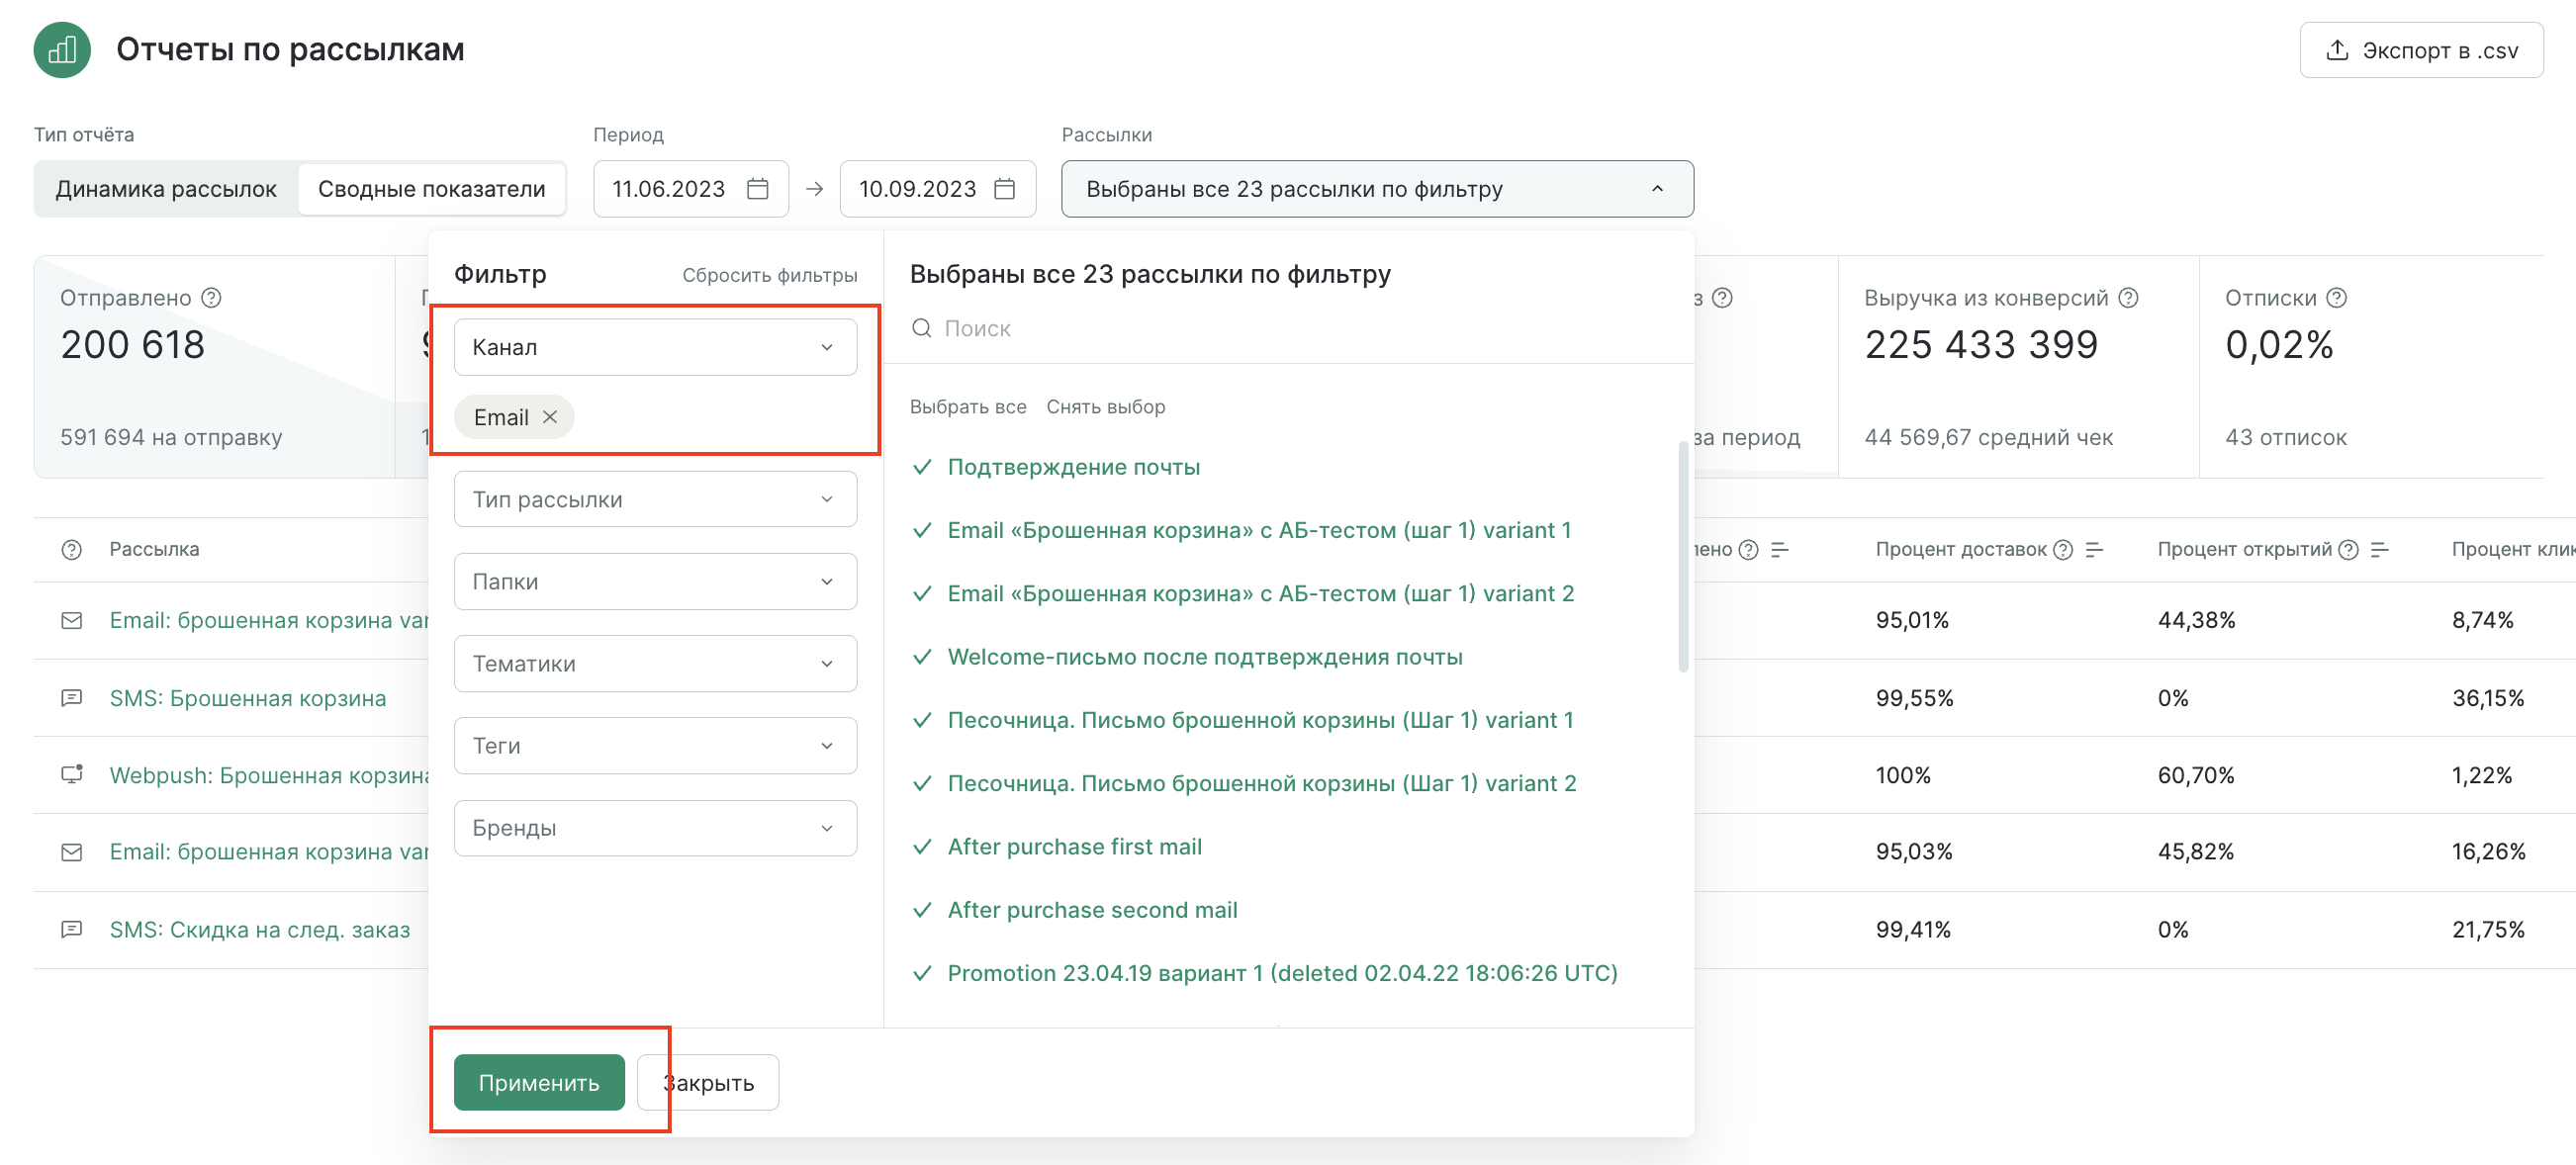Click the mailing list scrollbar
The width and height of the screenshot is (2576, 1165).
coord(1683,557)
